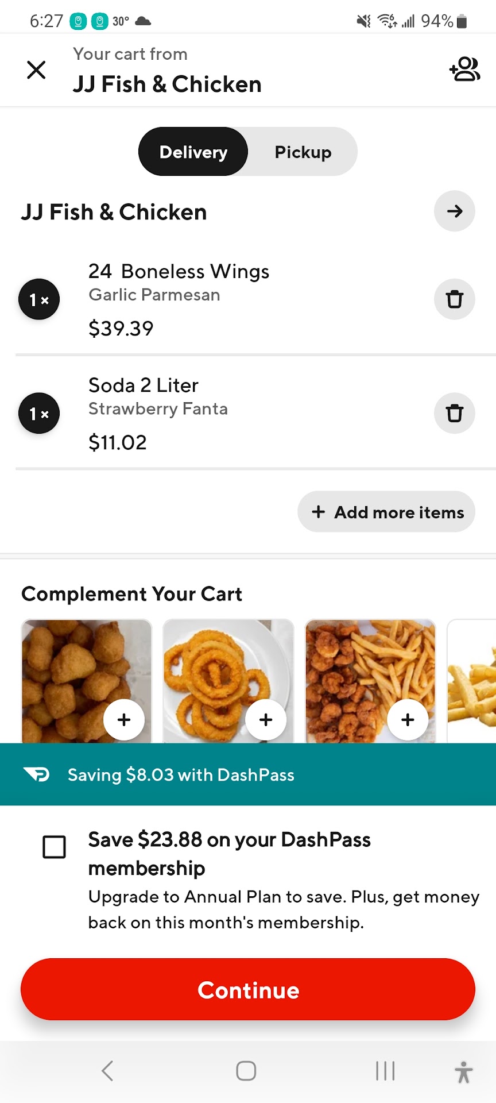Image resolution: width=496 pixels, height=1103 pixels.
Task: Delete 24 Boneless Wings with trash icon
Action: tap(454, 299)
